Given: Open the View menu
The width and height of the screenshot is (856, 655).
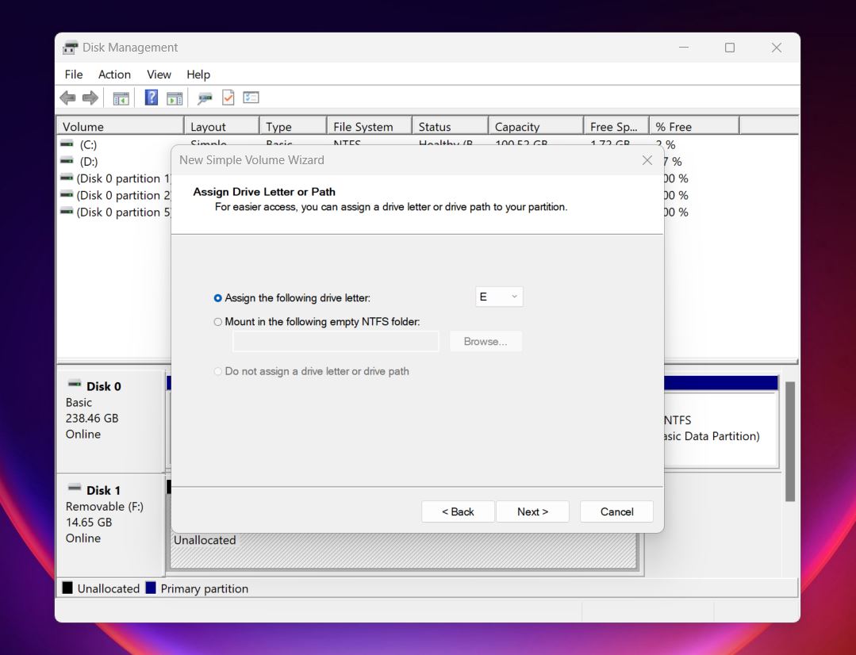Looking at the screenshot, I should coord(159,75).
